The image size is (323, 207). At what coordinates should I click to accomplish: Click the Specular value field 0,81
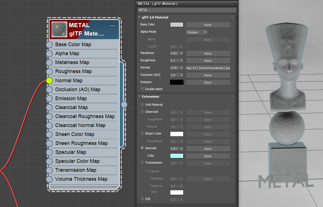point(175,148)
